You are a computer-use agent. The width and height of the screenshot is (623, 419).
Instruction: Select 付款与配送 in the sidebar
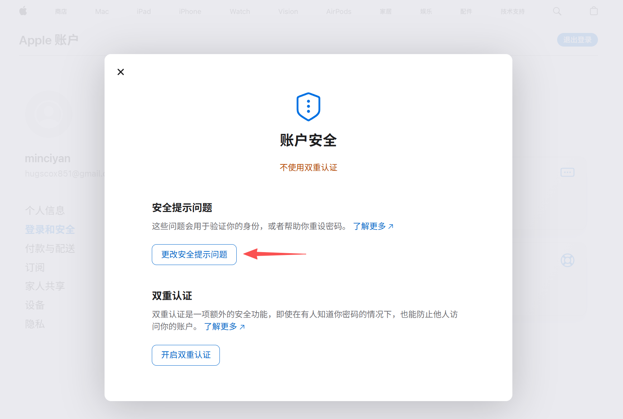coord(50,249)
